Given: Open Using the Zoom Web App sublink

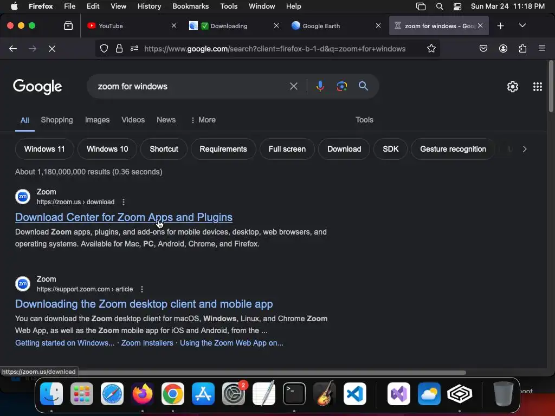Looking at the screenshot, I should point(231,343).
